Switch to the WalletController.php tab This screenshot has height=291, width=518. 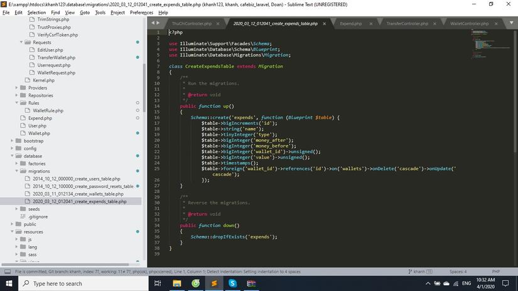[470, 23]
